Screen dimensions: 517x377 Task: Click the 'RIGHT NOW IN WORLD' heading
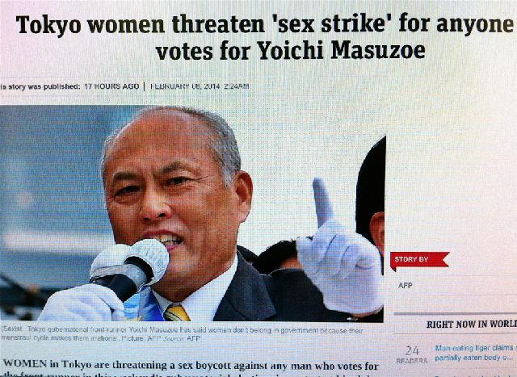(472, 325)
